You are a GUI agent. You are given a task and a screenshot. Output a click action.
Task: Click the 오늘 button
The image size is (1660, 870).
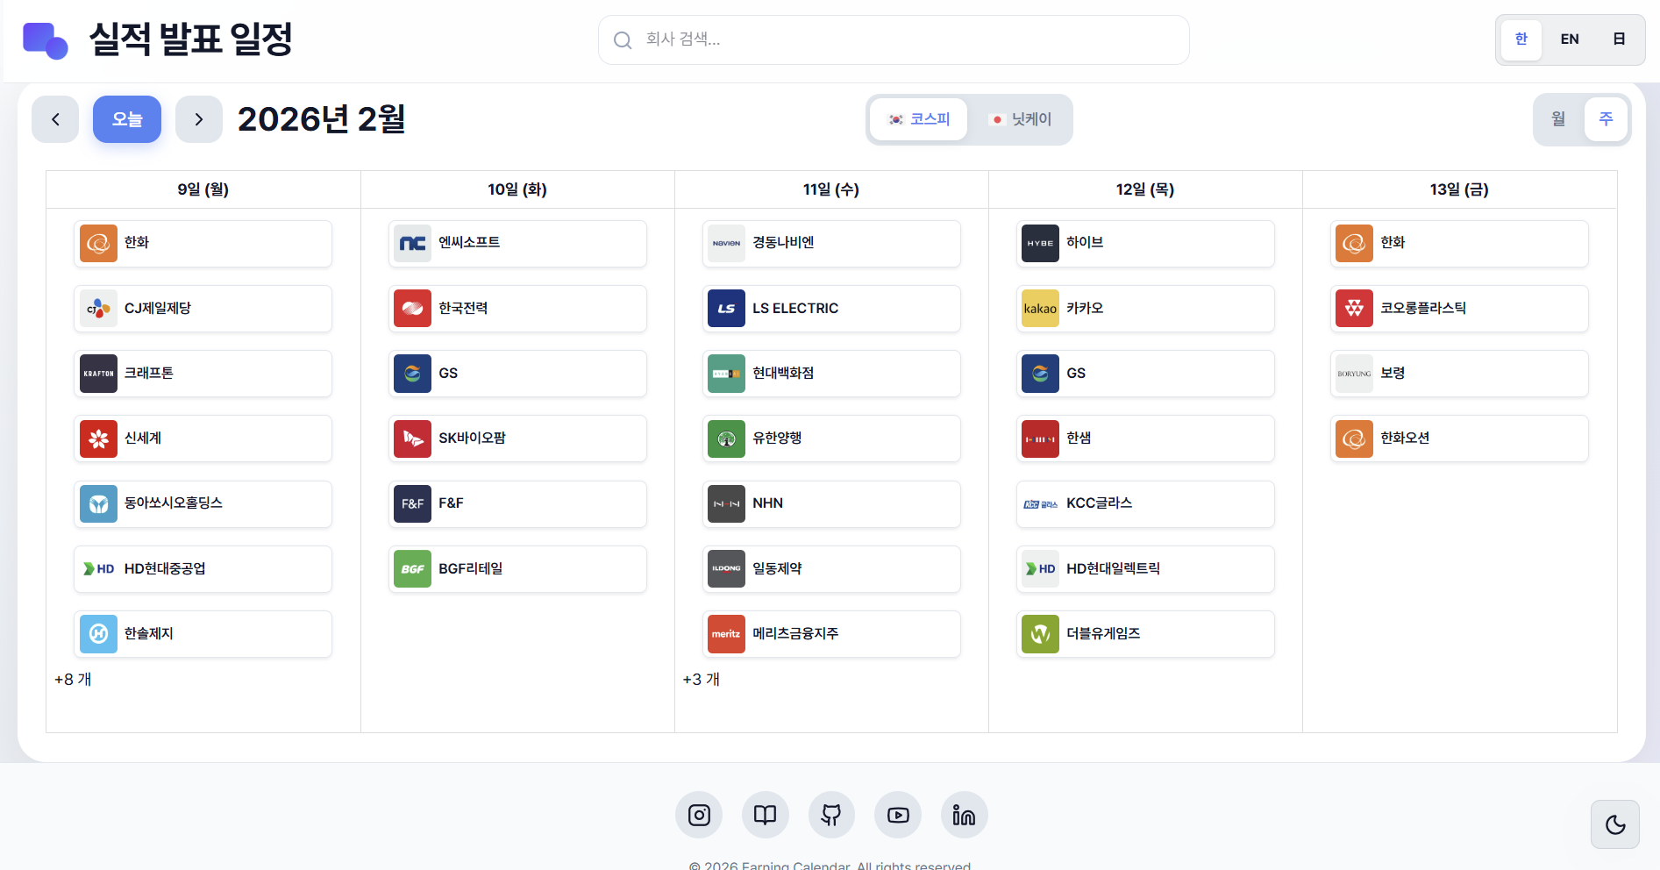pyautogui.click(x=127, y=119)
